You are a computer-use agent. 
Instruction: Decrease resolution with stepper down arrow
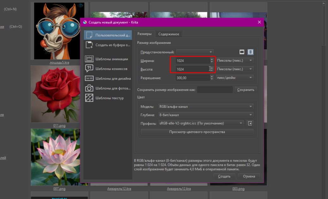tap(212, 79)
